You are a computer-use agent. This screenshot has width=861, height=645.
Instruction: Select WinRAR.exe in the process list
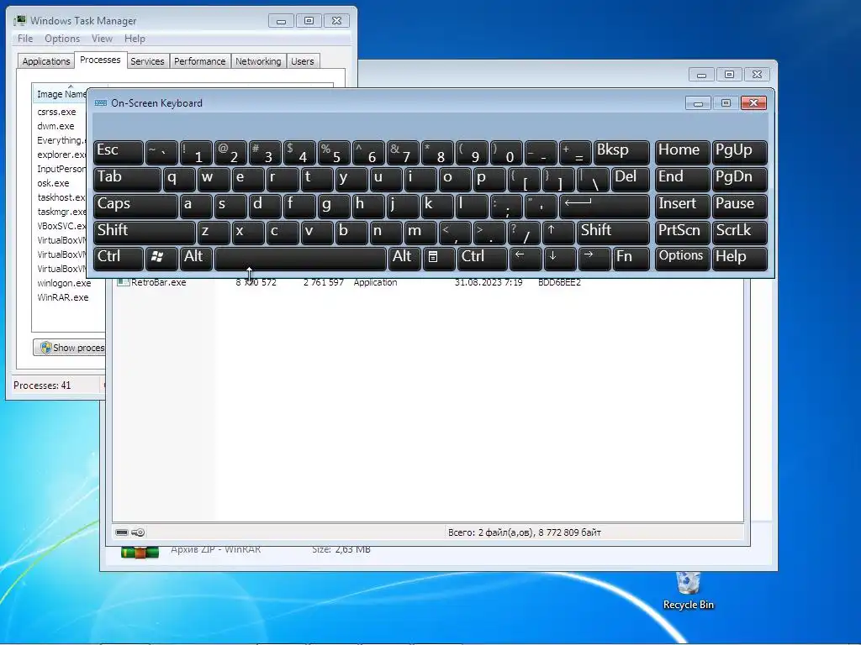coord(62,297)
